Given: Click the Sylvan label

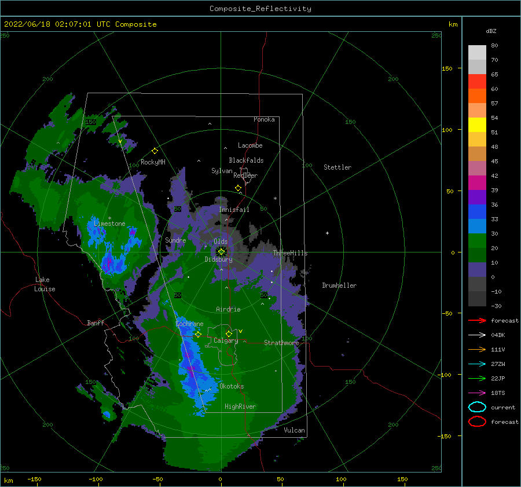Looking at the screenshot, I should [x=222, y=171].
